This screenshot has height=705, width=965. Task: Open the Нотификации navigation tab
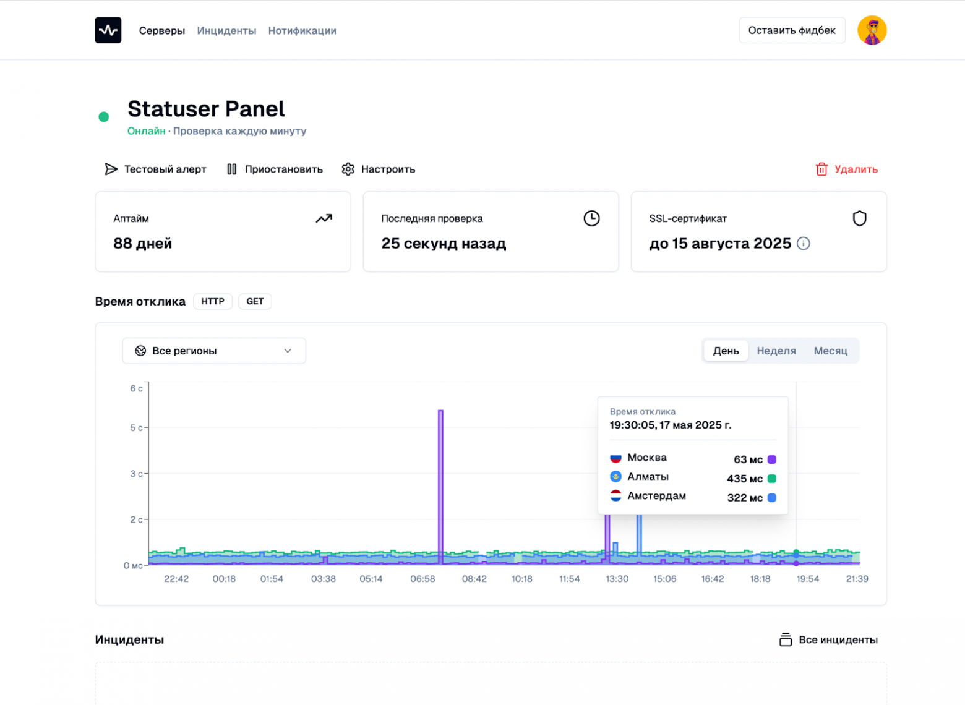[302, 31]
